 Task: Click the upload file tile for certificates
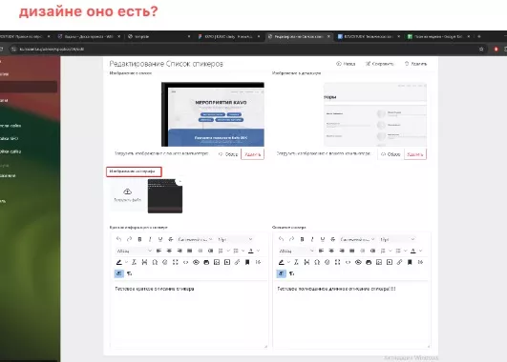coord(128,195)
